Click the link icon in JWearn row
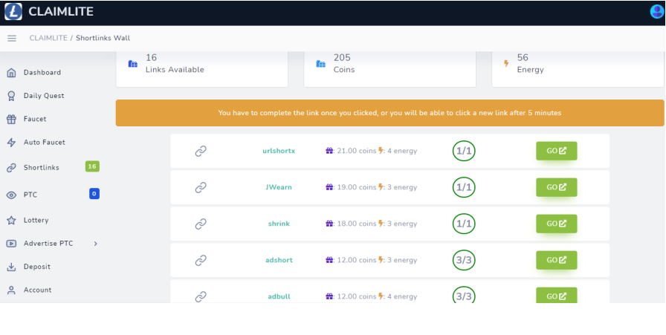 (x=201, y=188)
